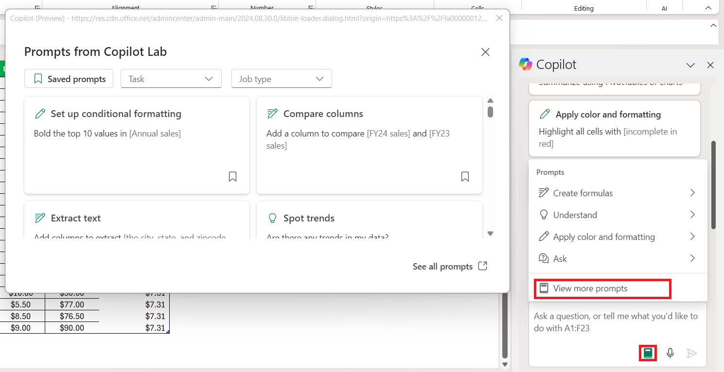Click spreadsheet scroll down arrow
Viewport: 724px width, 372px height.
(x=504, y=364)
